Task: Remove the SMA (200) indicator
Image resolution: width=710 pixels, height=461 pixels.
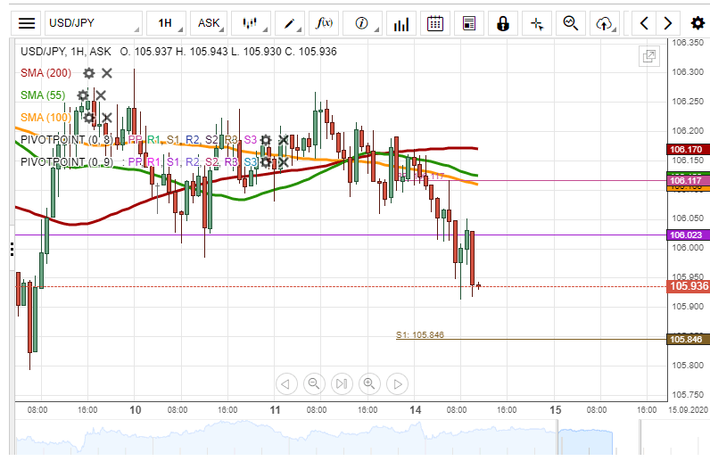Action: [x=107, y=73]
